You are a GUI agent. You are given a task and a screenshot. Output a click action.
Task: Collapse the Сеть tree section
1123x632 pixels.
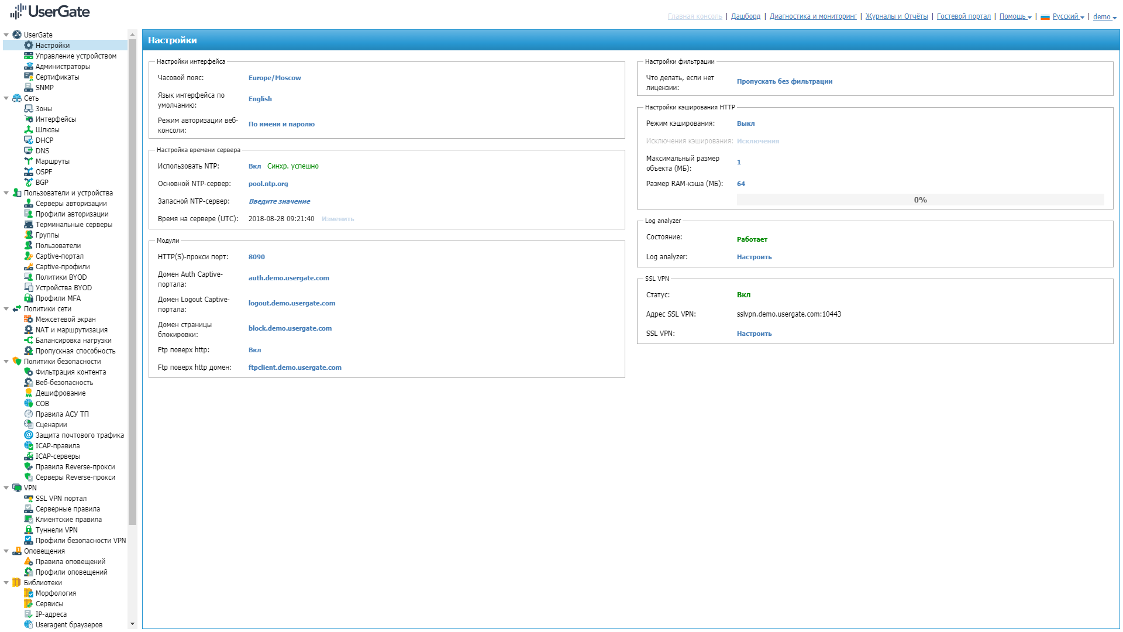(x=6, y=98)
